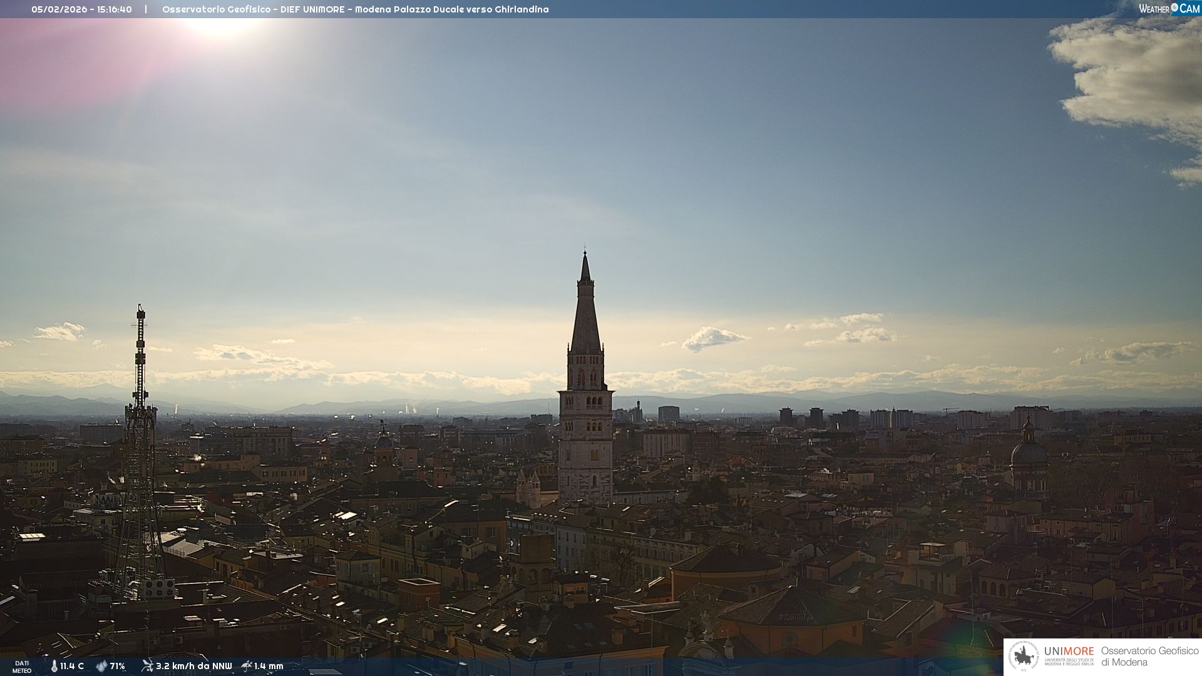Image resolution: width=1202 pixels, height=676 pixels.
Task: Click the DATI METEO label
Action: [x=22, y=667]
